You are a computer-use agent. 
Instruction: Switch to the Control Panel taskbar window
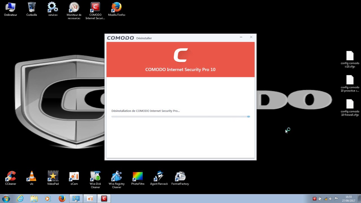pyautogui.click(x=76, y=198)
